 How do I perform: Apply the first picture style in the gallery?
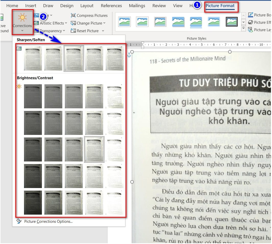pyautogui.click(x=124, y=22)
